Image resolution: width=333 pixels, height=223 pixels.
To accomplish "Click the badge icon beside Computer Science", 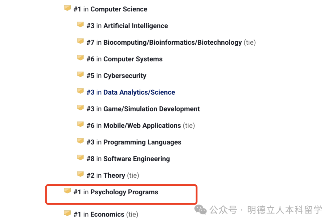I will 67,8.
